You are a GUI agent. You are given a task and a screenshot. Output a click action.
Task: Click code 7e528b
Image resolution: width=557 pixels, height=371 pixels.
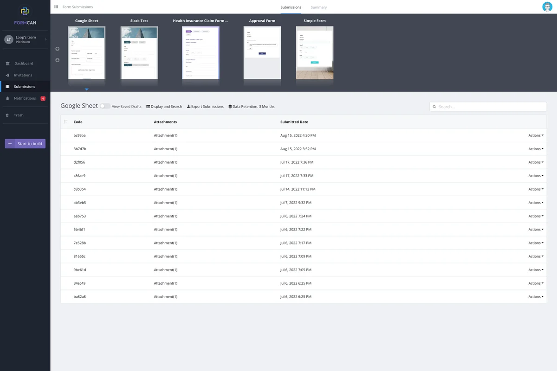[x=79, y=243]
